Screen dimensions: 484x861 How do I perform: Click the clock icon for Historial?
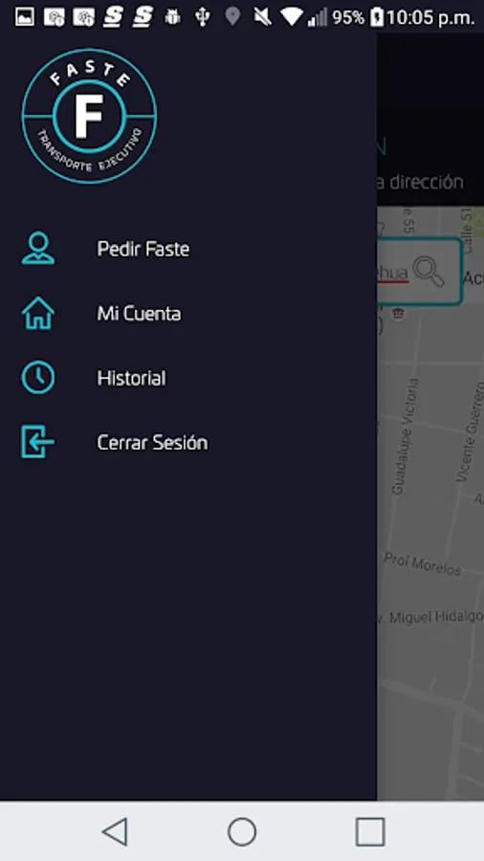[38, 378]
